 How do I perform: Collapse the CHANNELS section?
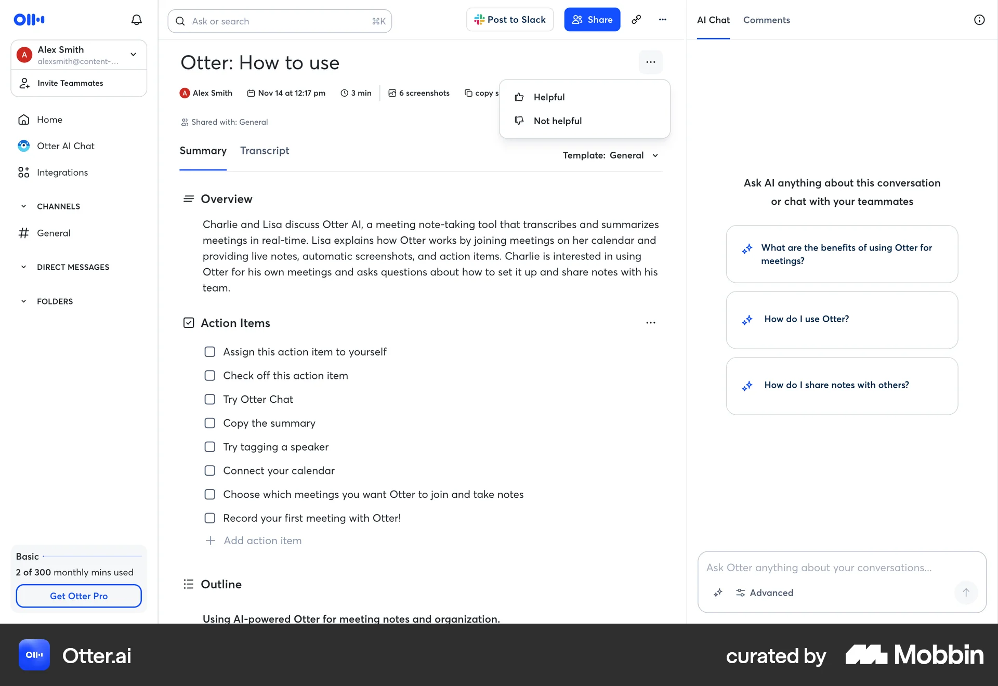[23, 206]
